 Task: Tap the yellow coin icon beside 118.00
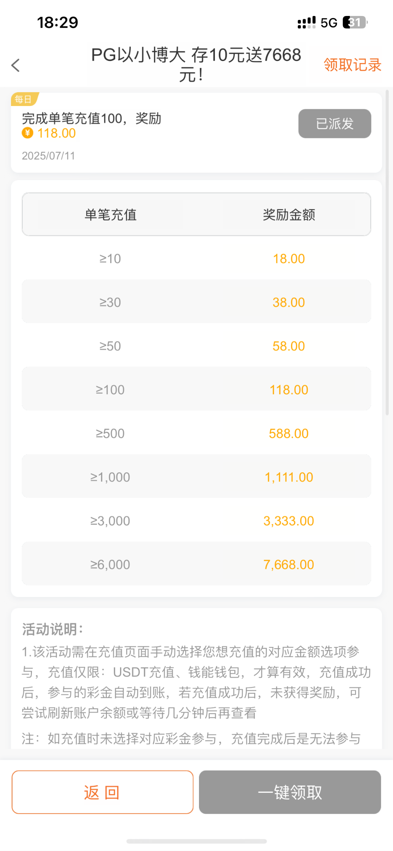(27, 133)
